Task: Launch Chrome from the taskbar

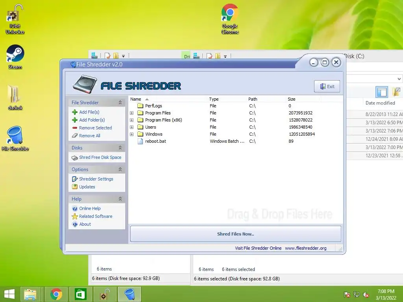Action: coord(56,294)
